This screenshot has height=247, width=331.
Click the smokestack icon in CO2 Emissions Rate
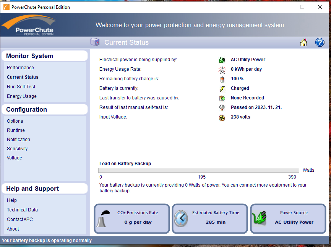(103, 219)
